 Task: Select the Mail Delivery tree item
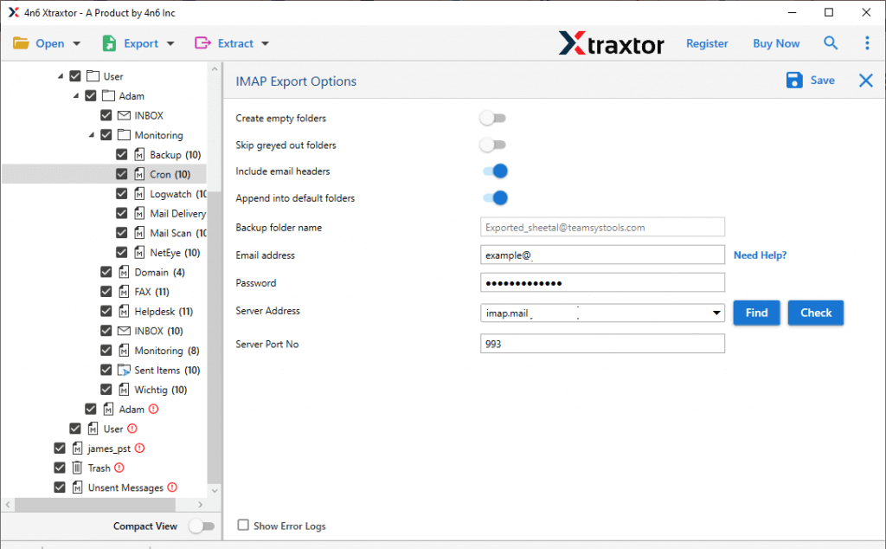point(177,213)
